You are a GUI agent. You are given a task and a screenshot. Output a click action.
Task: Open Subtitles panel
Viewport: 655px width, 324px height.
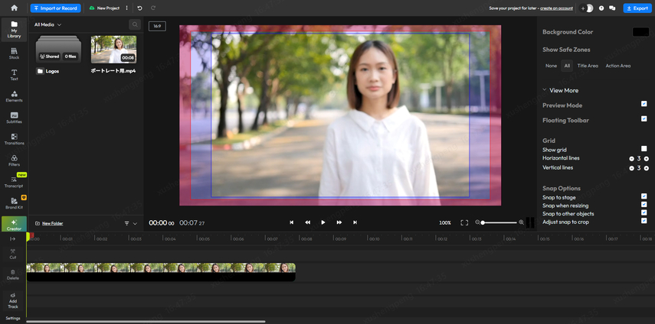coord(15,118)
